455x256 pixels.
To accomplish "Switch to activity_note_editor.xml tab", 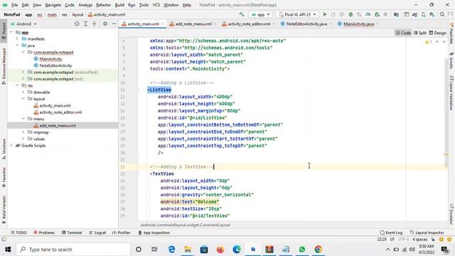I will (249, 24).
